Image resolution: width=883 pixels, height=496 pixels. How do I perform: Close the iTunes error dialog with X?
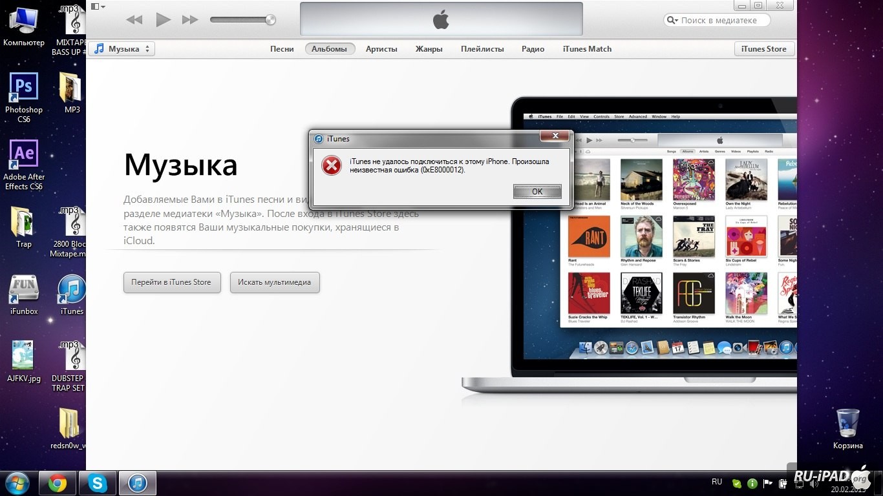(x=555, y=136)
